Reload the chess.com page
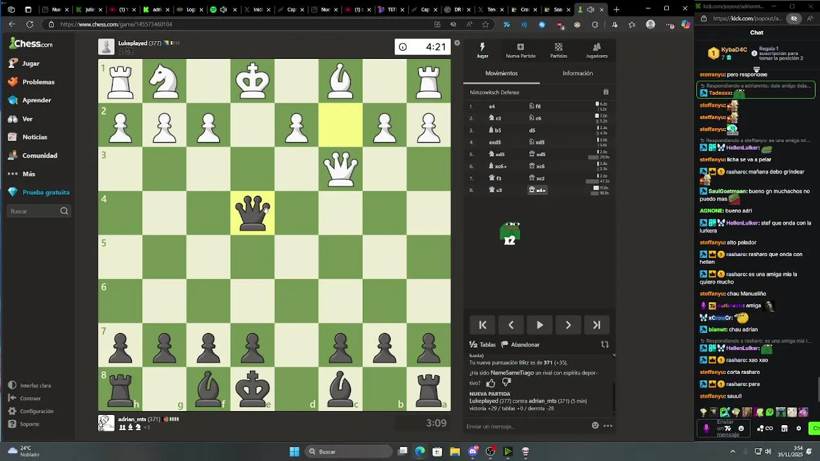Image resolution: width=820 pixels, height=461 pixels. click(x=29, y=24)
